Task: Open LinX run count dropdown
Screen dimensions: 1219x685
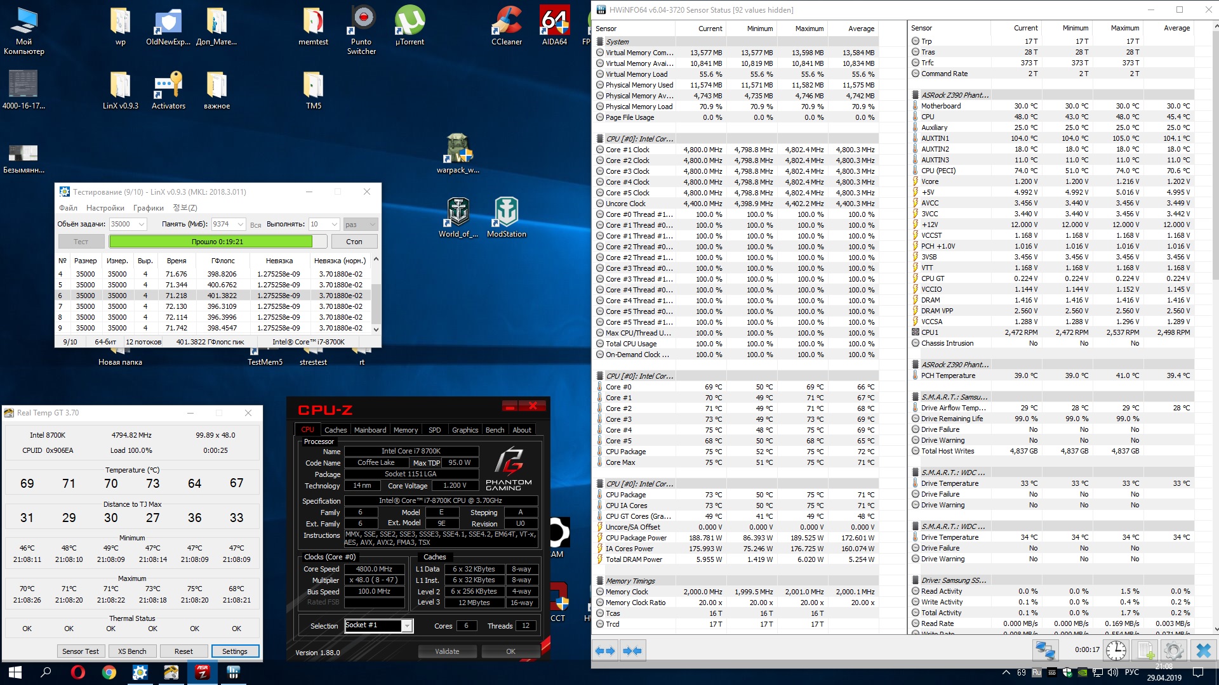Action: click(x=335, y=224)
